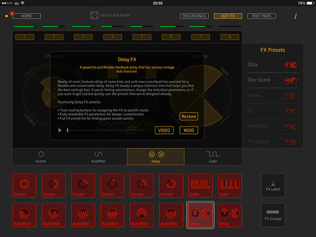Select the Delay FX tab
316x237 pixels.
click(x=155, y=157)
